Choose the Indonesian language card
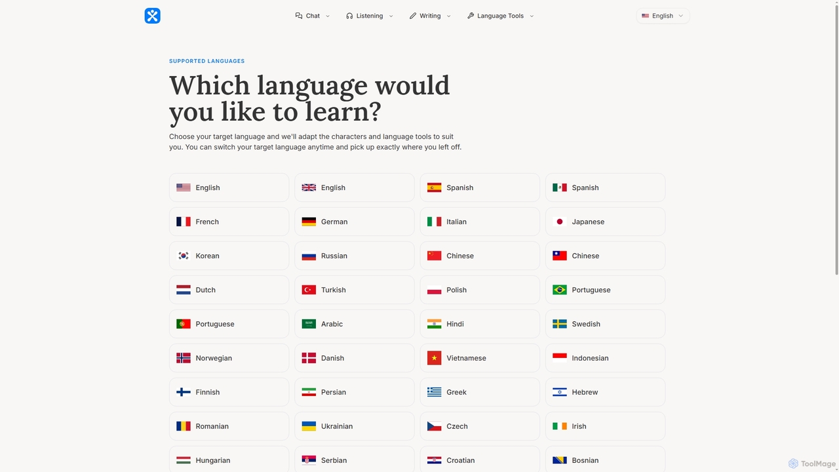Viewport: 839px width, 472px height. [605, 358]
